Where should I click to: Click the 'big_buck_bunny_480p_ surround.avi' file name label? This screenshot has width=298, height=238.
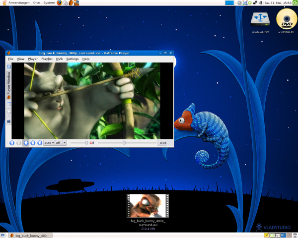[x=148, y=223]
